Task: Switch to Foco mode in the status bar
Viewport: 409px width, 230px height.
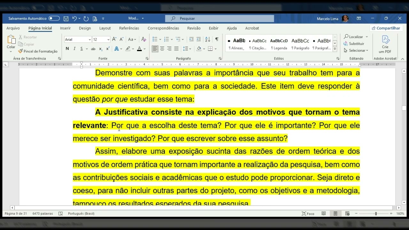Action: tap(308, 214)
